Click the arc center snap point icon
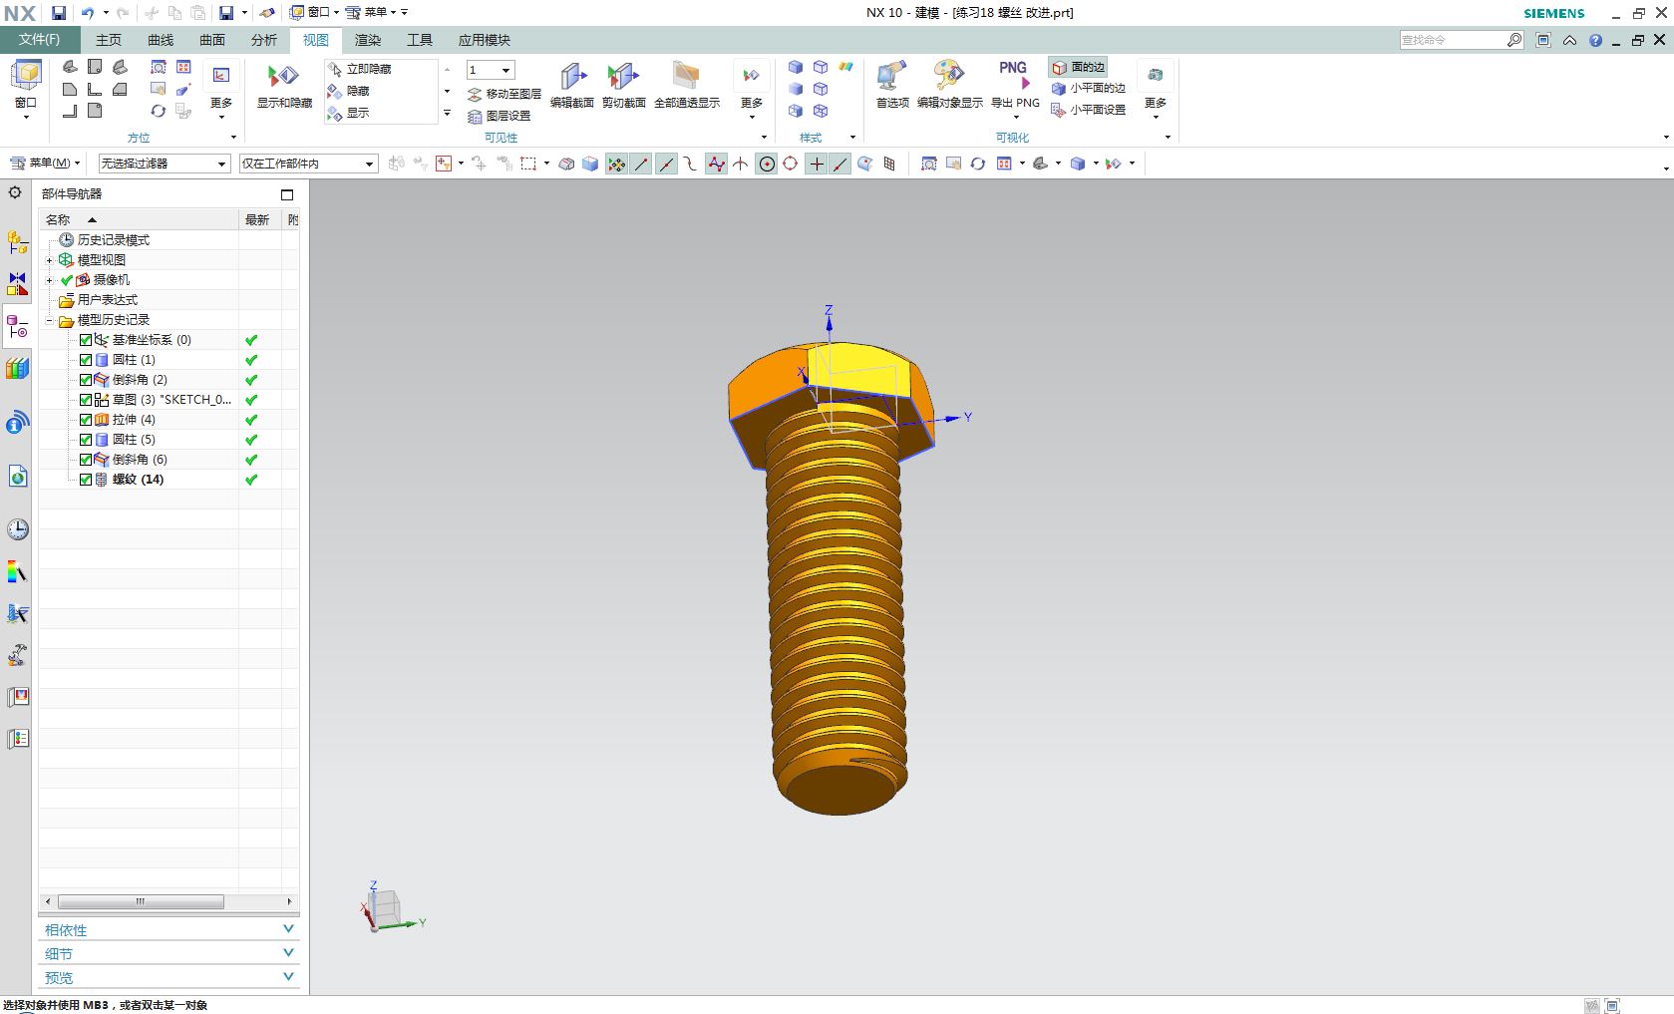The image size is (1674, 1014). (767, 164)
